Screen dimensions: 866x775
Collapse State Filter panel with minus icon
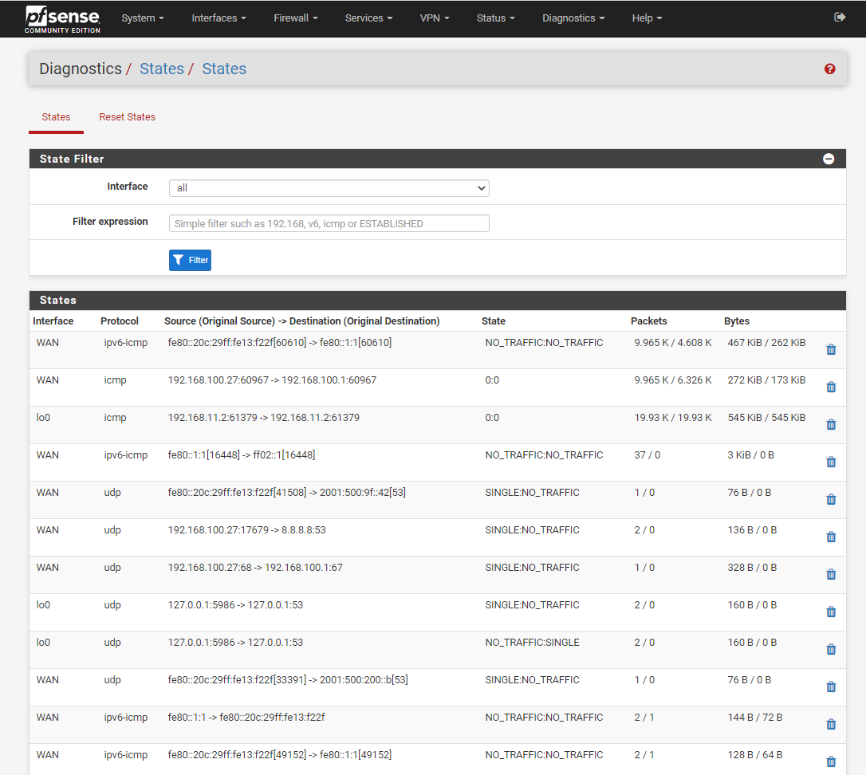pos(829,159)
